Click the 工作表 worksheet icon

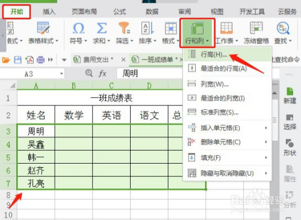(x=226, y=28)
